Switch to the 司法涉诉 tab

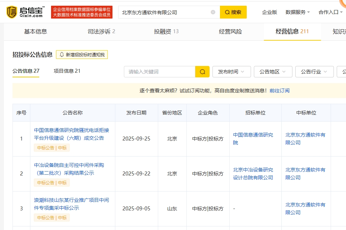click(101, 31)
